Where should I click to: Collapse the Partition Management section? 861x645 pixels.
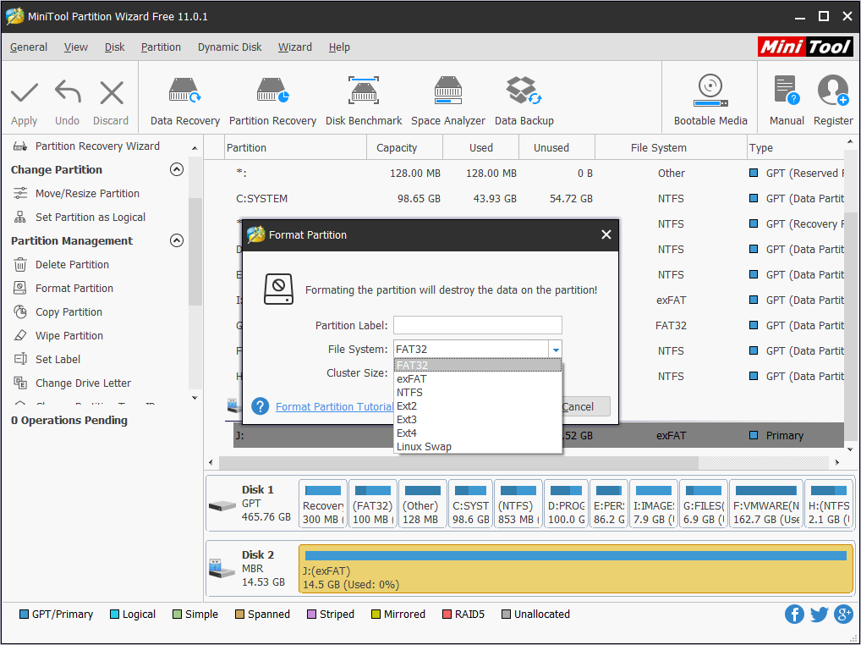tap(177, 240)
